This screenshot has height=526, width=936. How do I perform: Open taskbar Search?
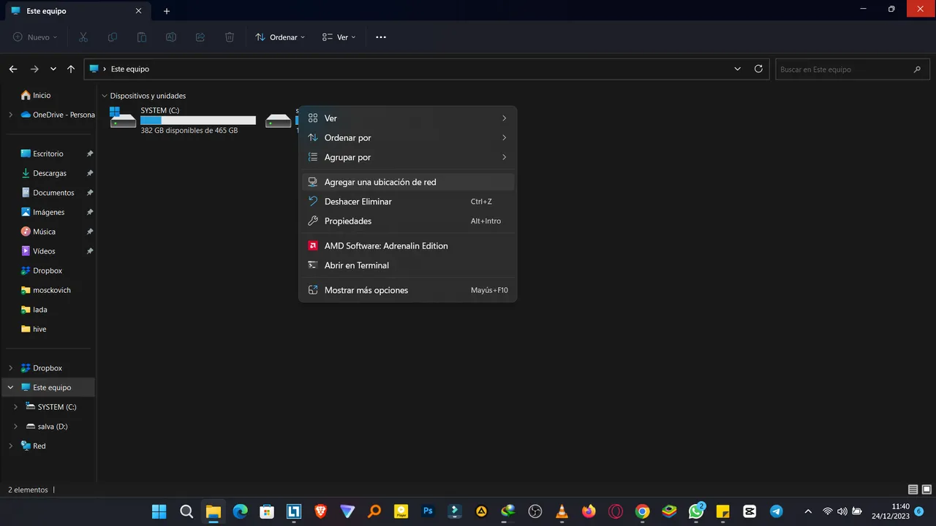[x=186, y=511]
